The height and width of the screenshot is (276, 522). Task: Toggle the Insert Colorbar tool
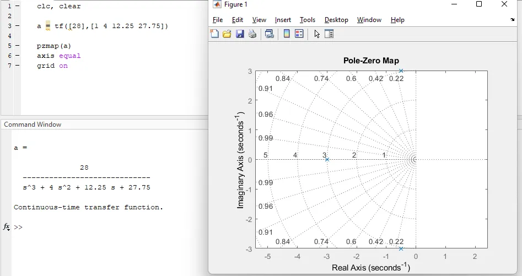[287, 34]
